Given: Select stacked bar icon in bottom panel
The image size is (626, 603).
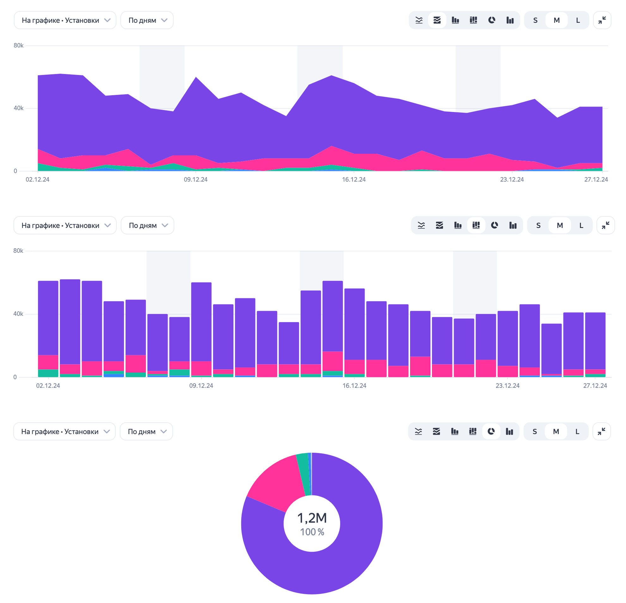Looking at the screenshot, I should [473, 432].
